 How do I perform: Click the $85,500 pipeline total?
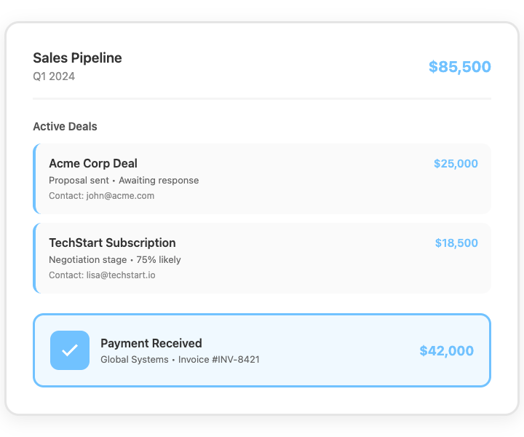tap(459, 67)
